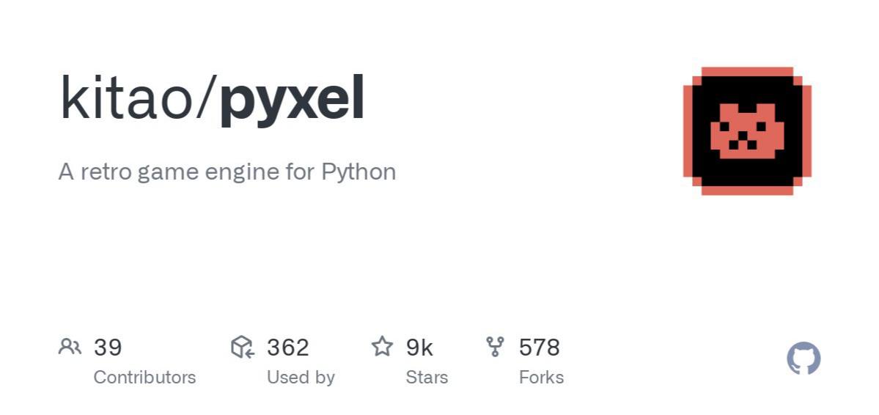Open the "pyxel" repository name
This screenshot has height=415, width=879.
(x=292, y=100)
